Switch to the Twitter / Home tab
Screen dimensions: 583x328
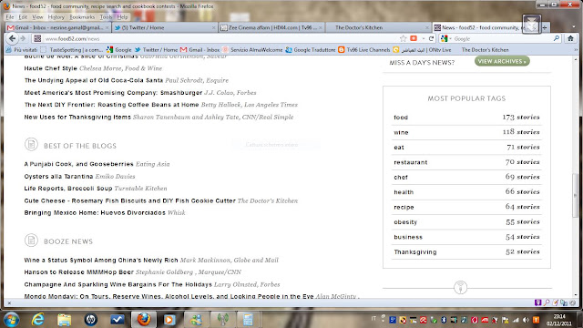coord(164,27)
